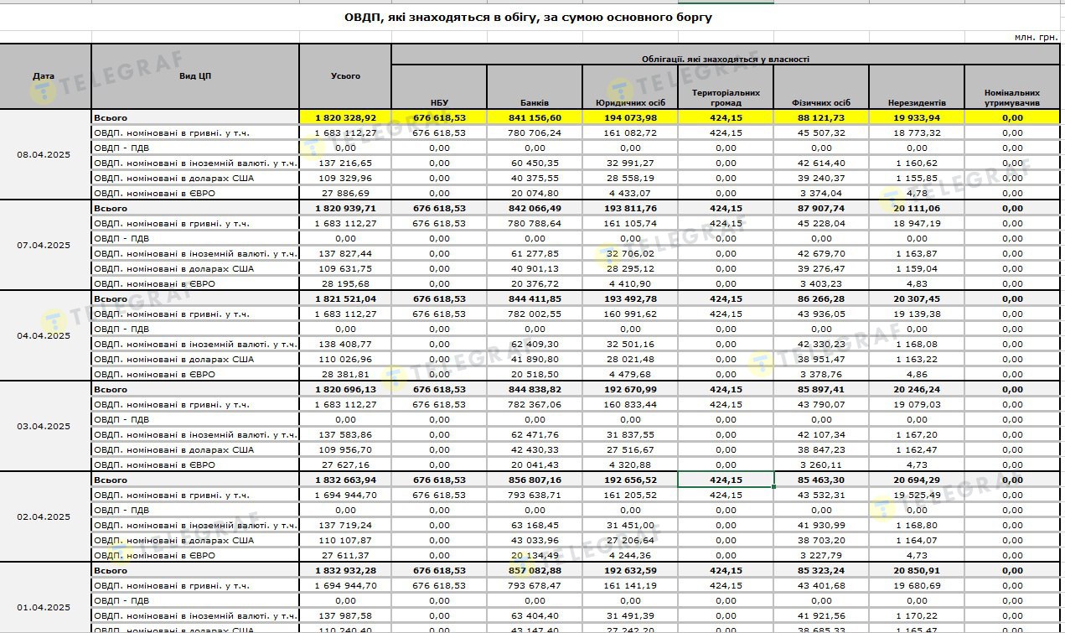Select the 'Дата' column header
This screenshot has width=1065, height=633.
45,76
